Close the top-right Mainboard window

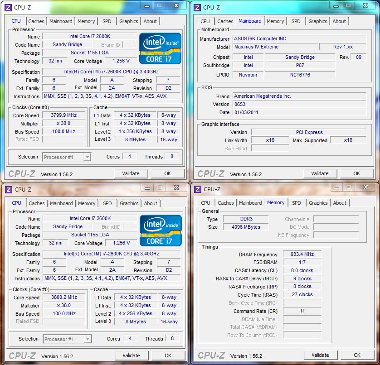click(x=365, y=5)
